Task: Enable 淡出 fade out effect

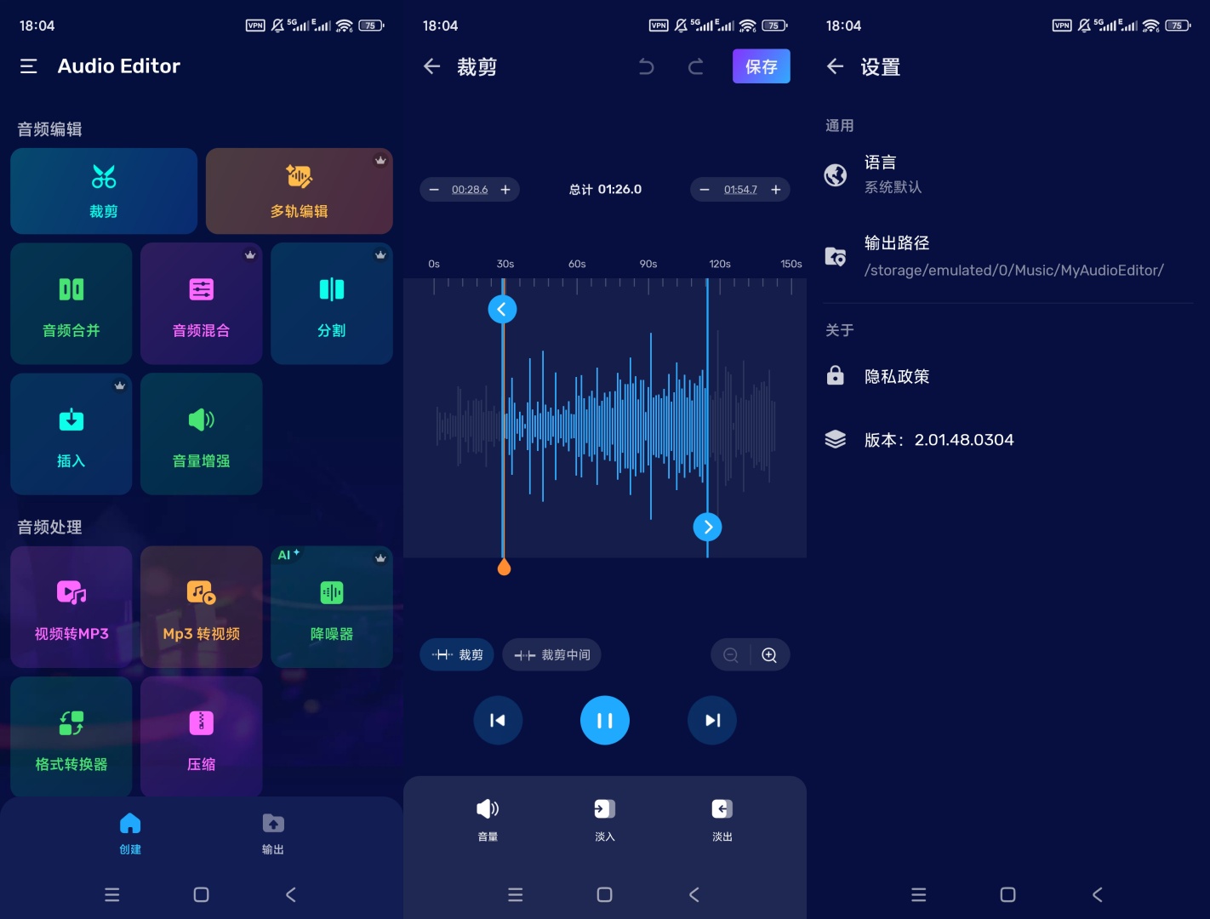Action: click(x=722, y=819)
